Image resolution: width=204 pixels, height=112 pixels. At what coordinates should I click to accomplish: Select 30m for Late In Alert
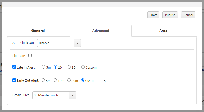(69, 67)
